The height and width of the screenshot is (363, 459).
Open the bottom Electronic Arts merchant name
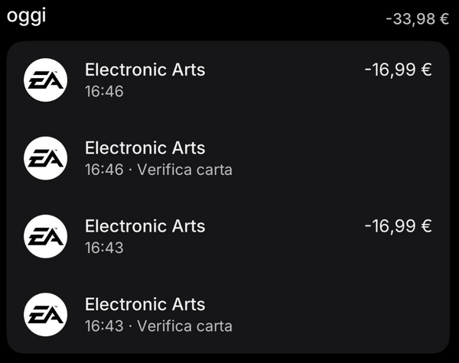tap(145, 304)
